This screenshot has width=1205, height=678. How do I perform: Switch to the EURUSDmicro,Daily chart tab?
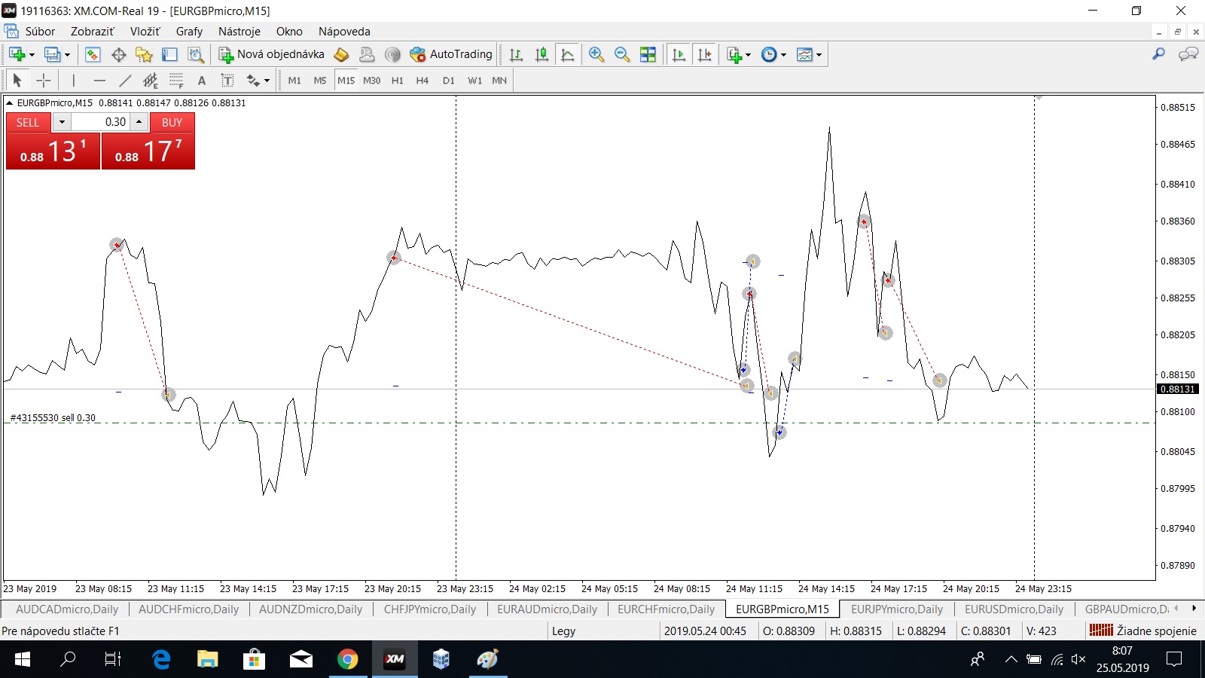(1014, 609)
